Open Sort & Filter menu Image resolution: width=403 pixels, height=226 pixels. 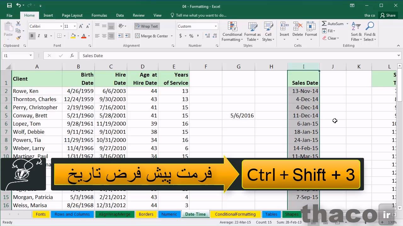tap(356, 32)
